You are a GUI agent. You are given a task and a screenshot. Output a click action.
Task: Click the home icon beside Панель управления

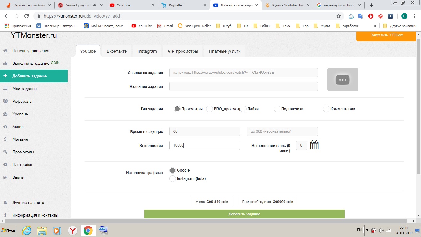5,51
